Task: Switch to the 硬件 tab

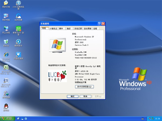Action: tap(61, 29)
